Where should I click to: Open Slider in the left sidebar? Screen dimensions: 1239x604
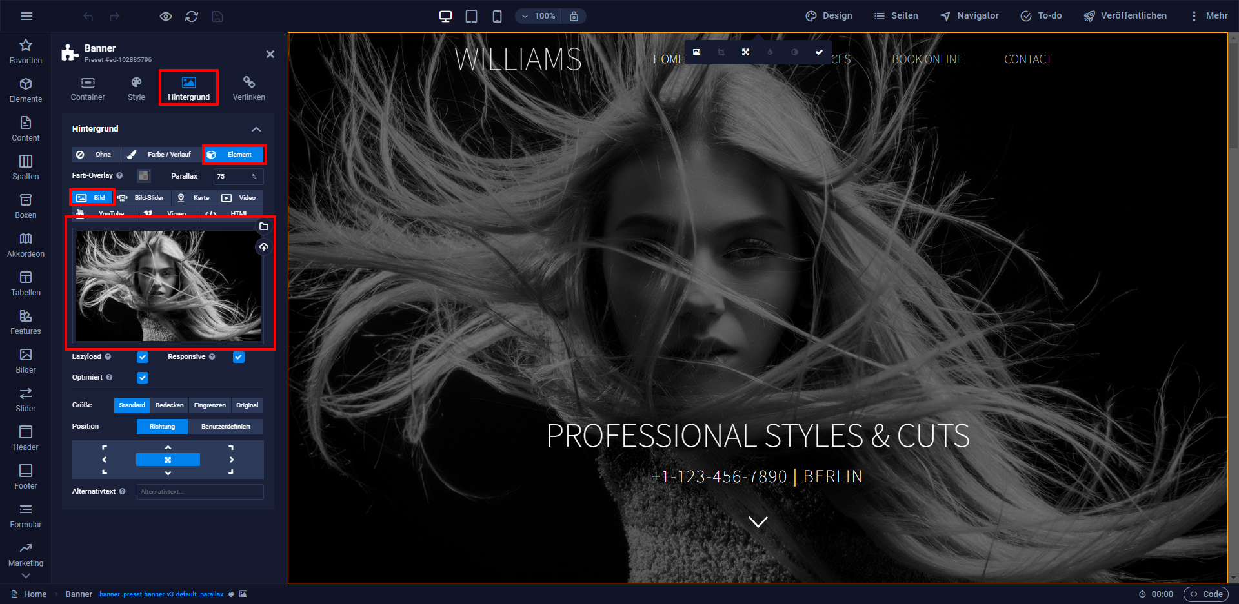pyautogui.click(x=26, y=400)
